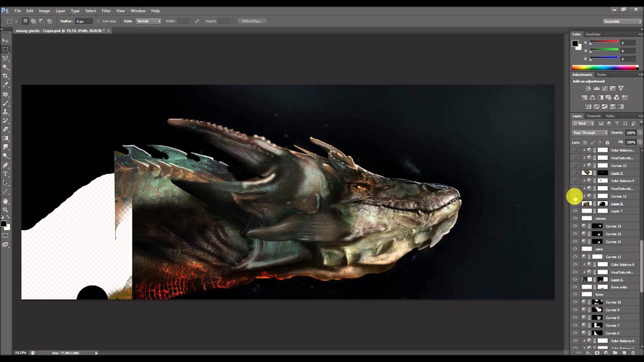Add an Invert adjustment

click(x=588, y=107)
